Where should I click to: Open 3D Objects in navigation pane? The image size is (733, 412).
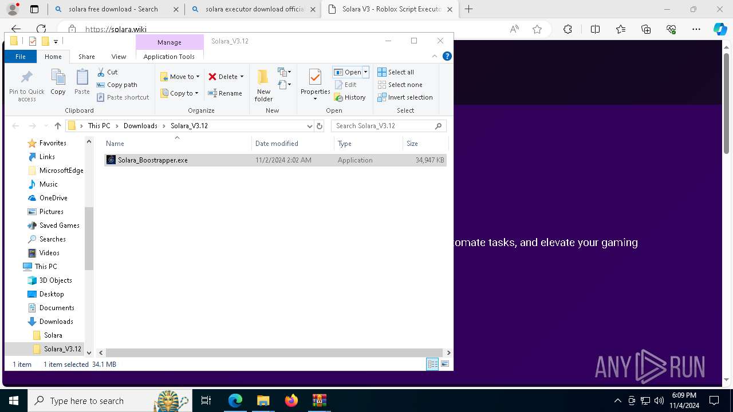[56, 280]
